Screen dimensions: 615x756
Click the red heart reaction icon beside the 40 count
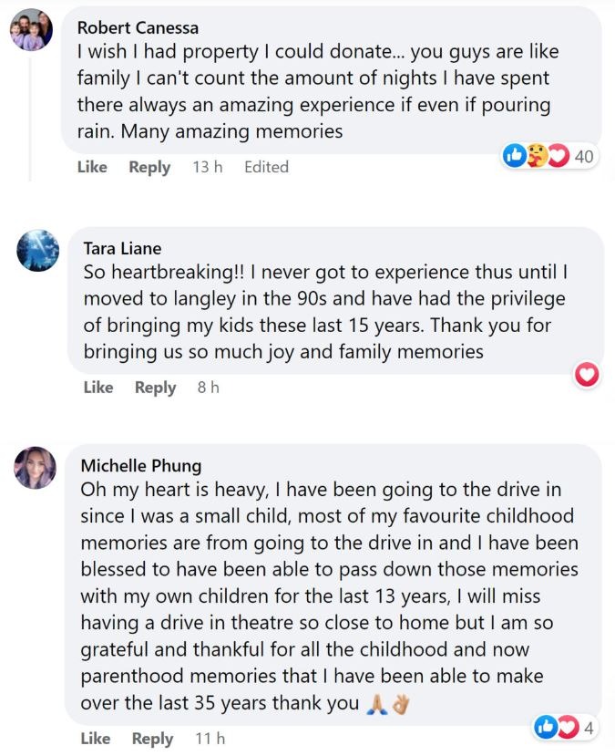pyautogui.click(x=559, y=156)
